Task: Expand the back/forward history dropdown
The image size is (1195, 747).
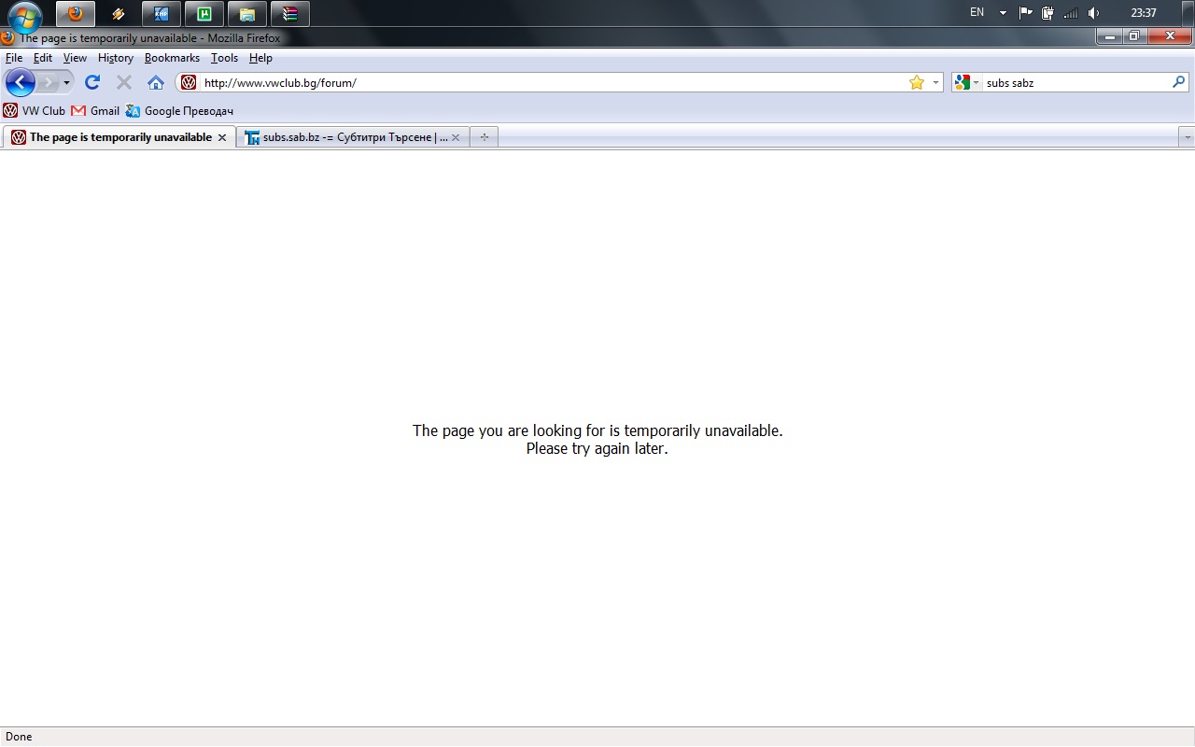Action: pos(66,82)
